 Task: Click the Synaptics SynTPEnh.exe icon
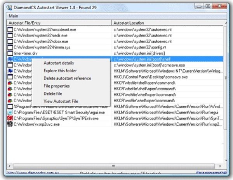10,118
